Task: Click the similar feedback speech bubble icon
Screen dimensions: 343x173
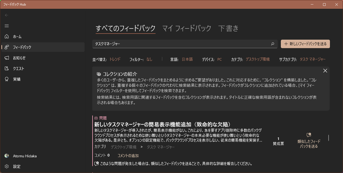Action: click(x=309, y=135)
